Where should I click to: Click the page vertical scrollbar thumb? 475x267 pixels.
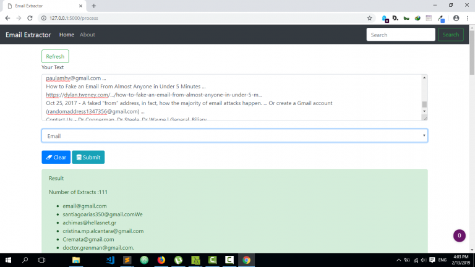(472, 52)
